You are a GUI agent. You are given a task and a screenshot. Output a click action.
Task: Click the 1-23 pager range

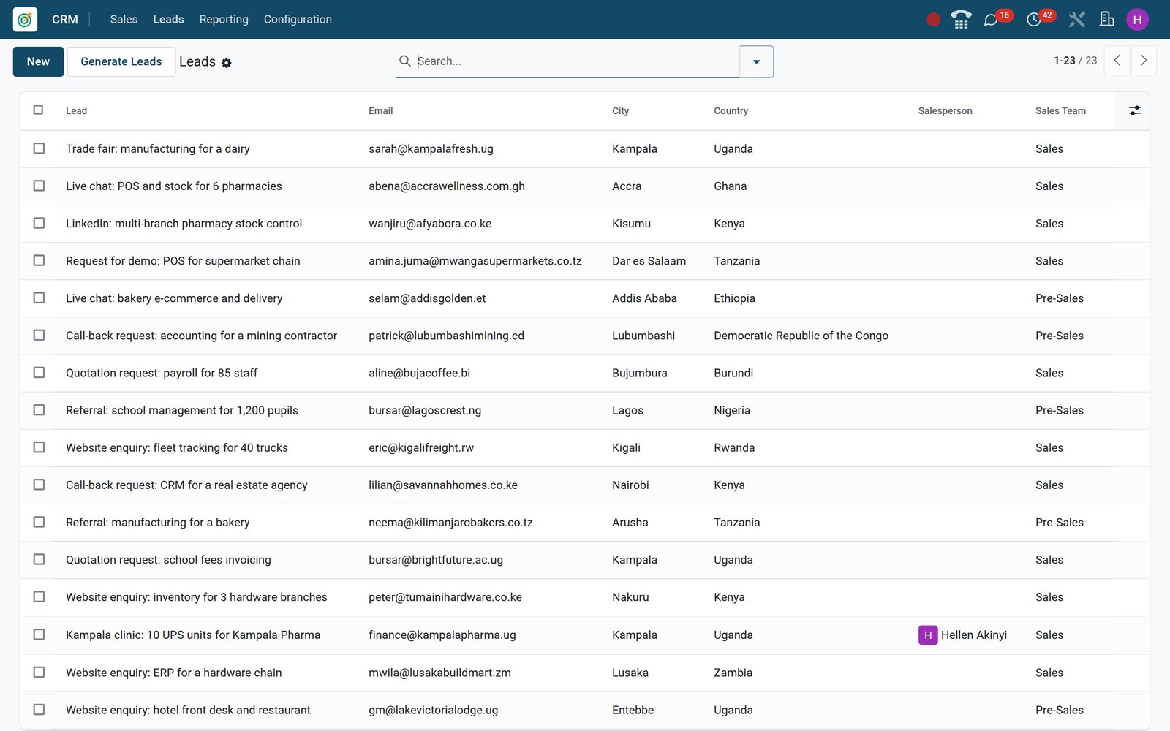[x=1064, y=61]
